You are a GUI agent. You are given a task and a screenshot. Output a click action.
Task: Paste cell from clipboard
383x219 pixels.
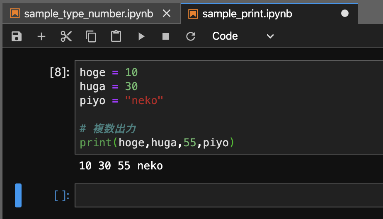116,36
